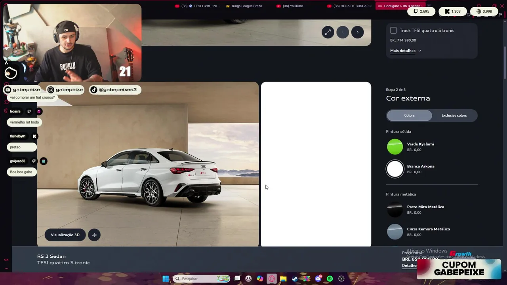Image resolution: width=507 pixels, height=285 pixels.
Task: Switch to the Colors tab
Action: (x=409, y=116)
